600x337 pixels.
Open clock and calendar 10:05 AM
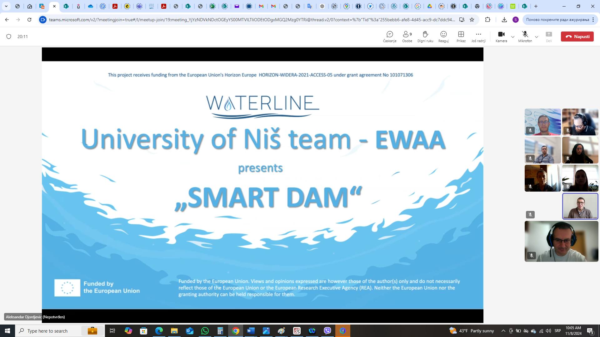pyautogui.click(x=573, y=331)
